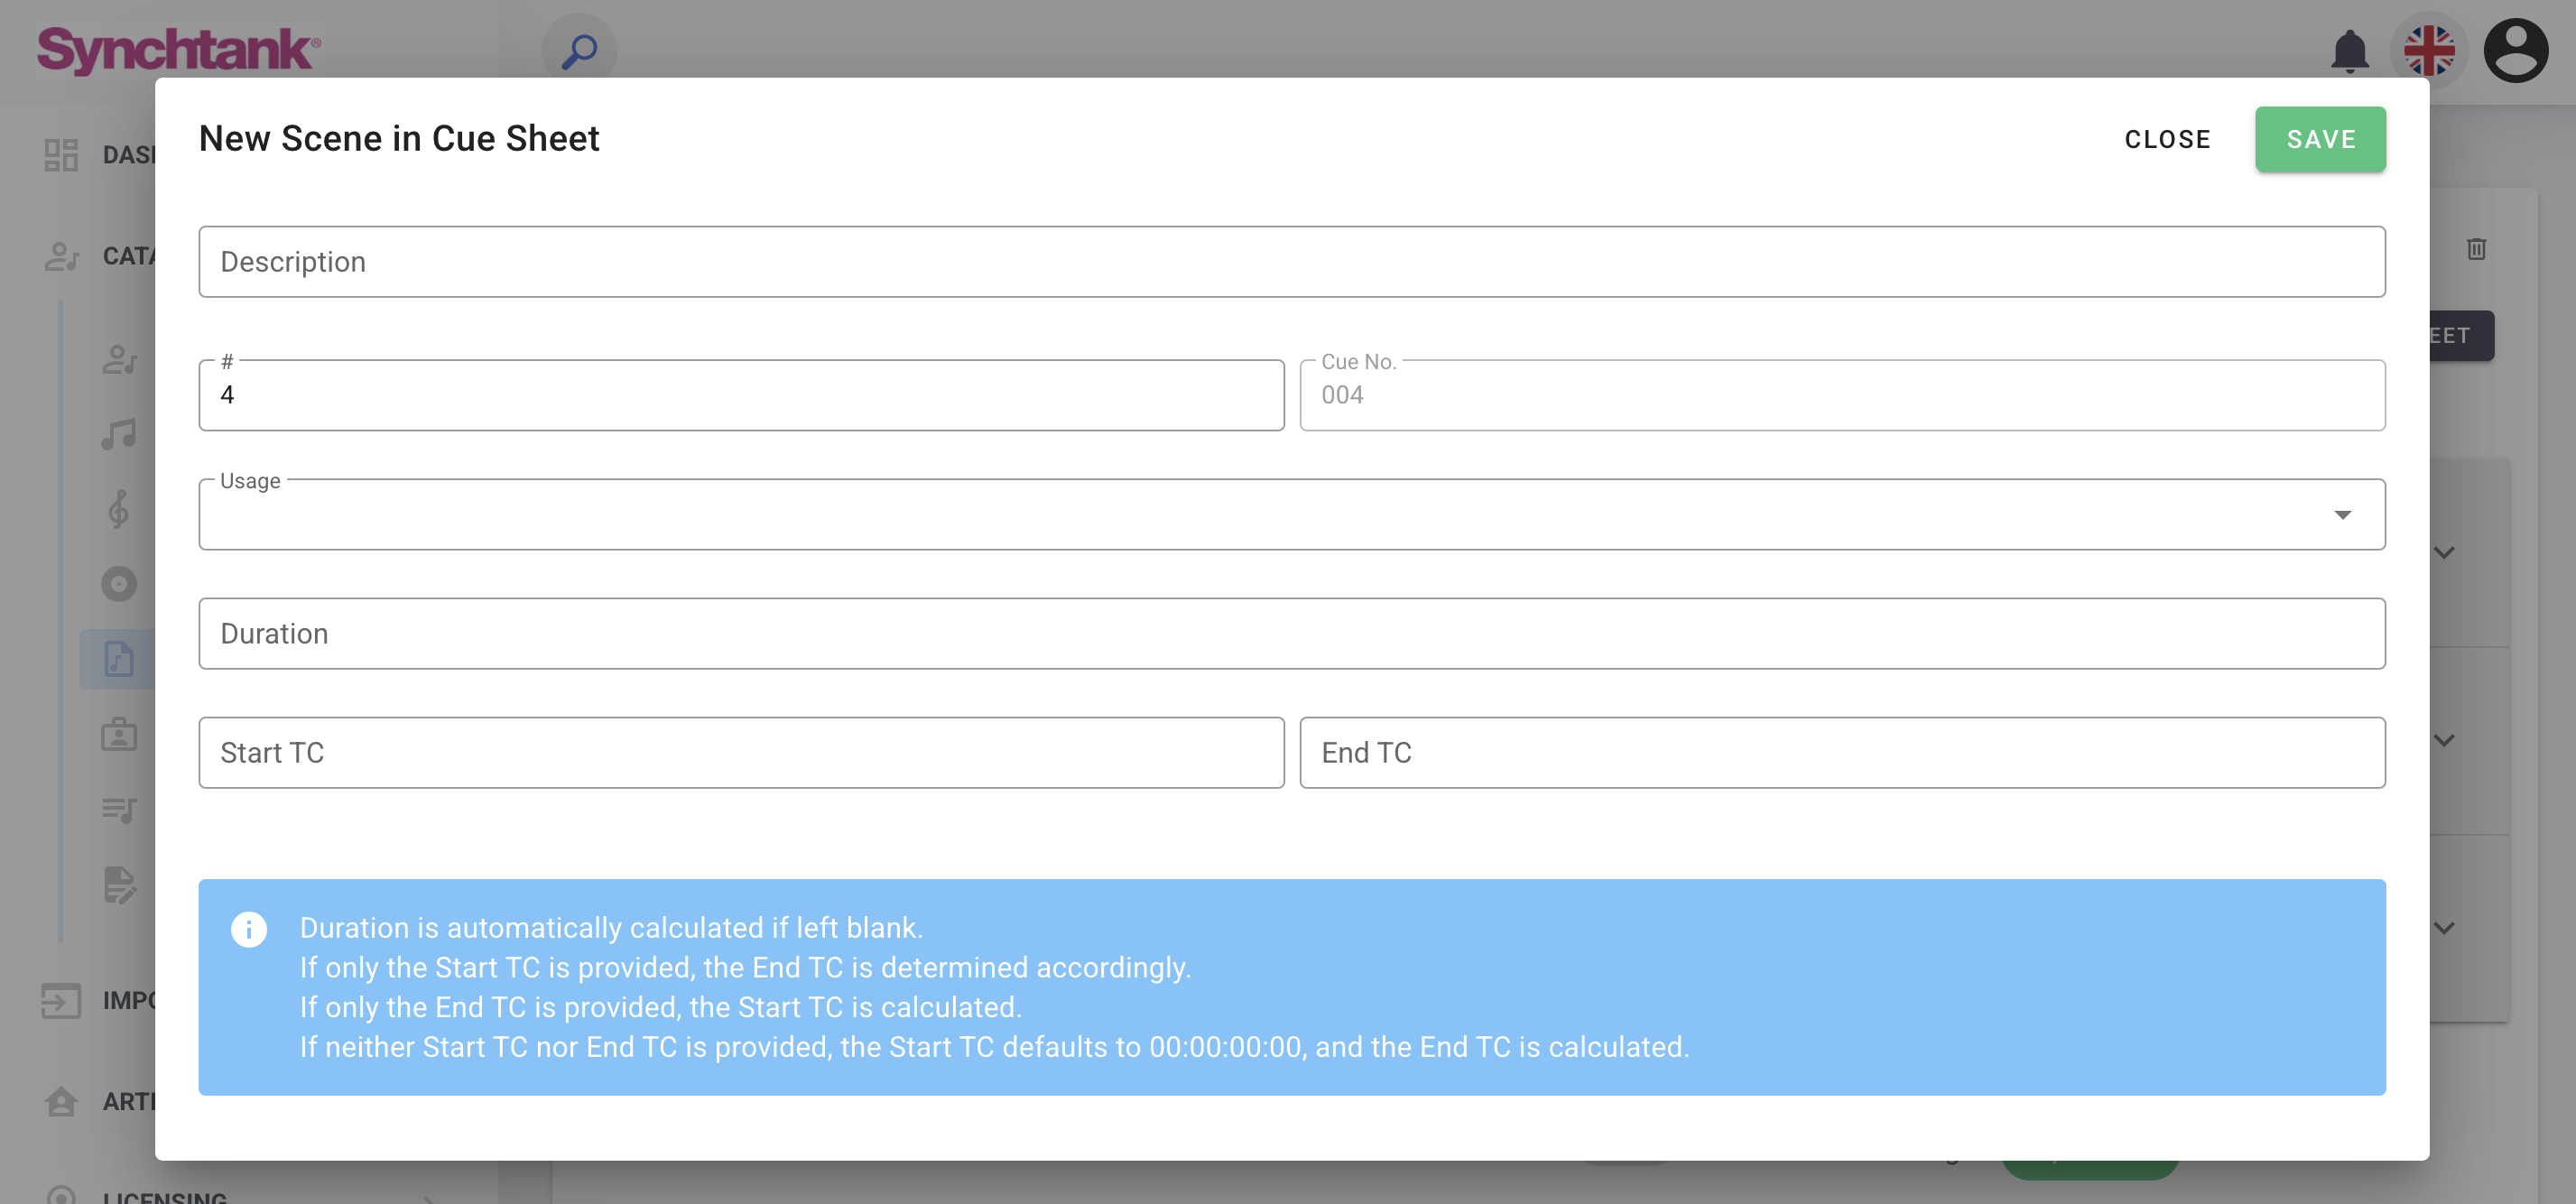Open the Usage dropdown

coord(1291,515)
